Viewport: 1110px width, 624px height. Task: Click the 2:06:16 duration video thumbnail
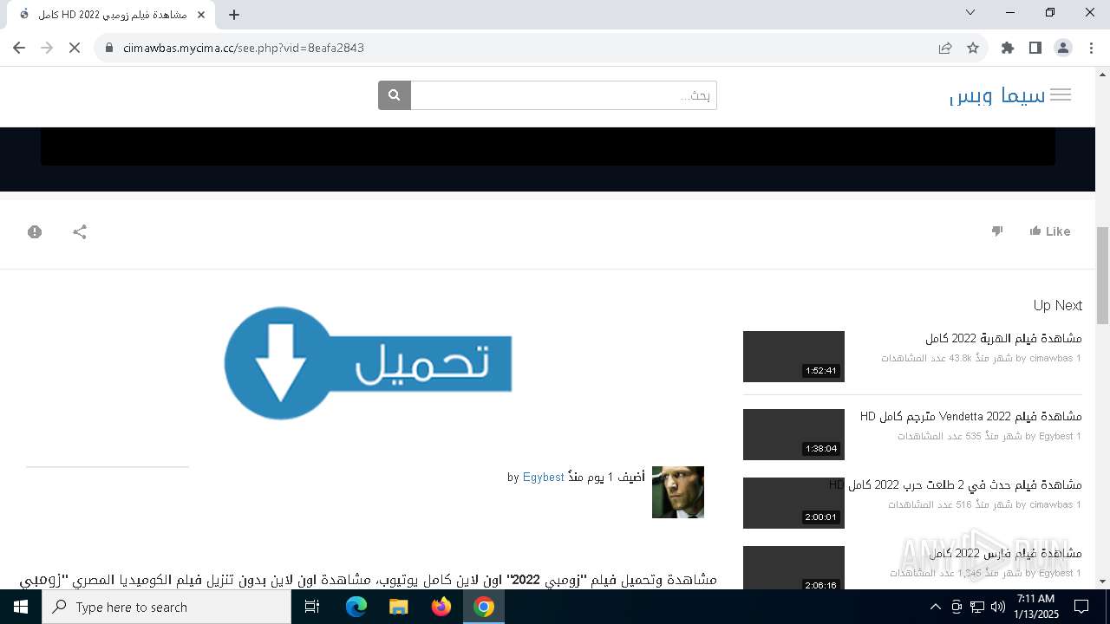point(793,568)
